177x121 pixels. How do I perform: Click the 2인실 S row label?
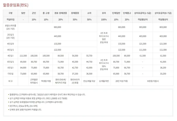(x=11, y=36)
